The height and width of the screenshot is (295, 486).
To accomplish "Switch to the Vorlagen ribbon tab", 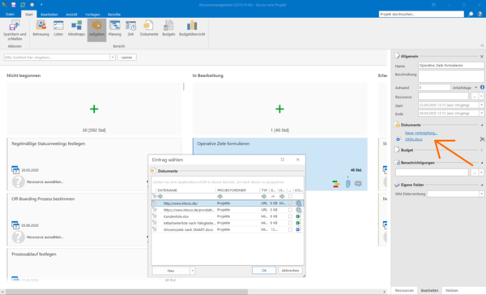I will point(92,15).
